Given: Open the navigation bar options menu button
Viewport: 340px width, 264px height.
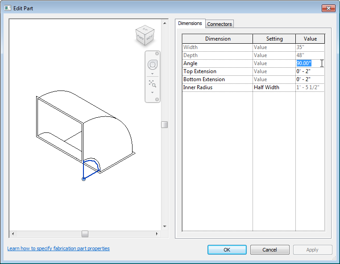Looking at the screenshot, I should [x=157, y=99].
